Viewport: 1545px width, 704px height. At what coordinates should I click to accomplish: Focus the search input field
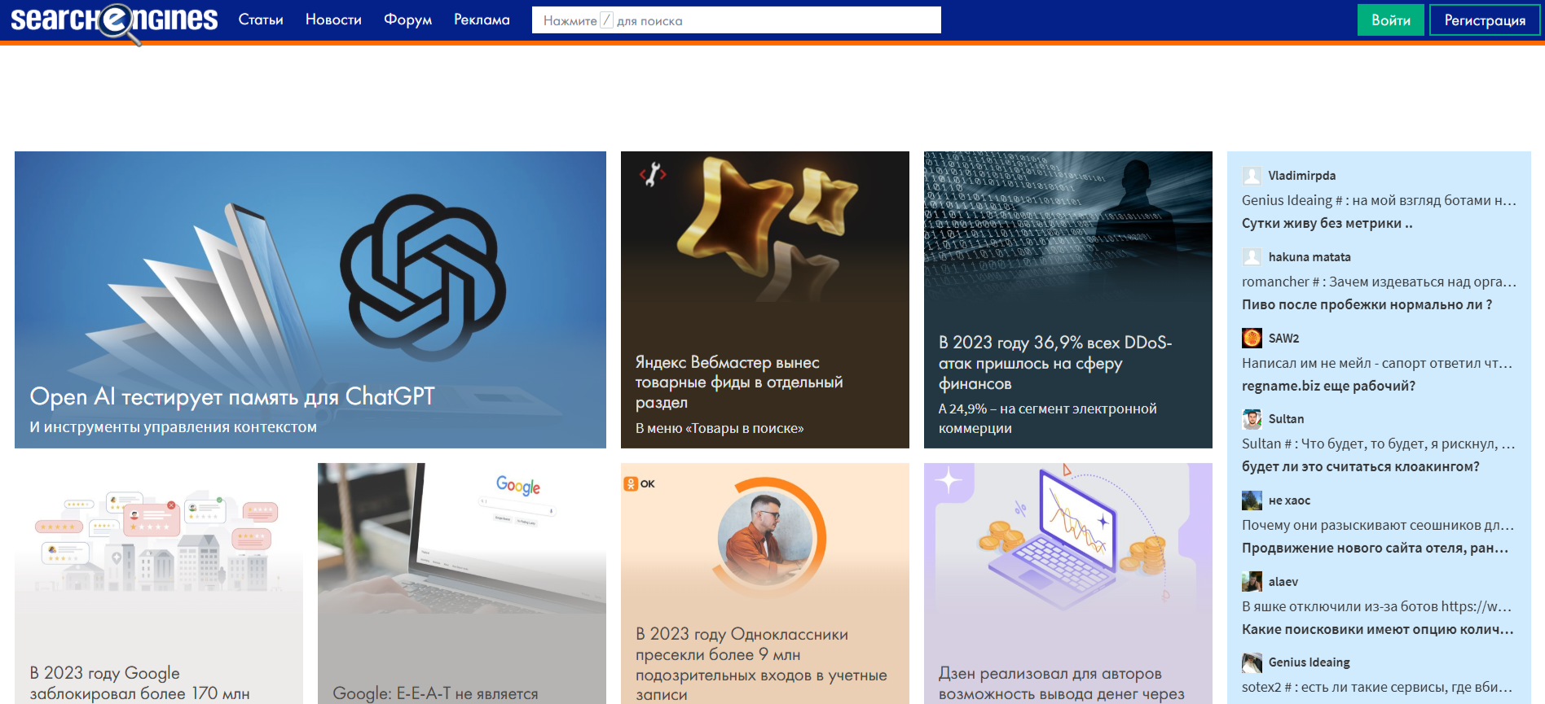click(x=736, y=20)
